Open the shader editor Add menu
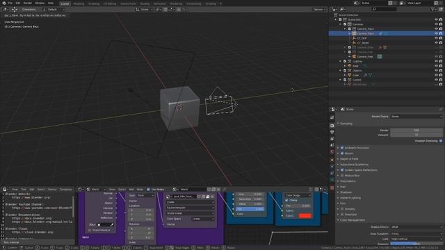445x250 pixels. click(131, 190)
